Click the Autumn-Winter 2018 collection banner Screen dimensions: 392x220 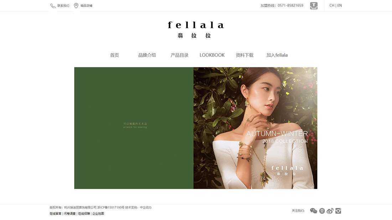(x=196, y=128)
